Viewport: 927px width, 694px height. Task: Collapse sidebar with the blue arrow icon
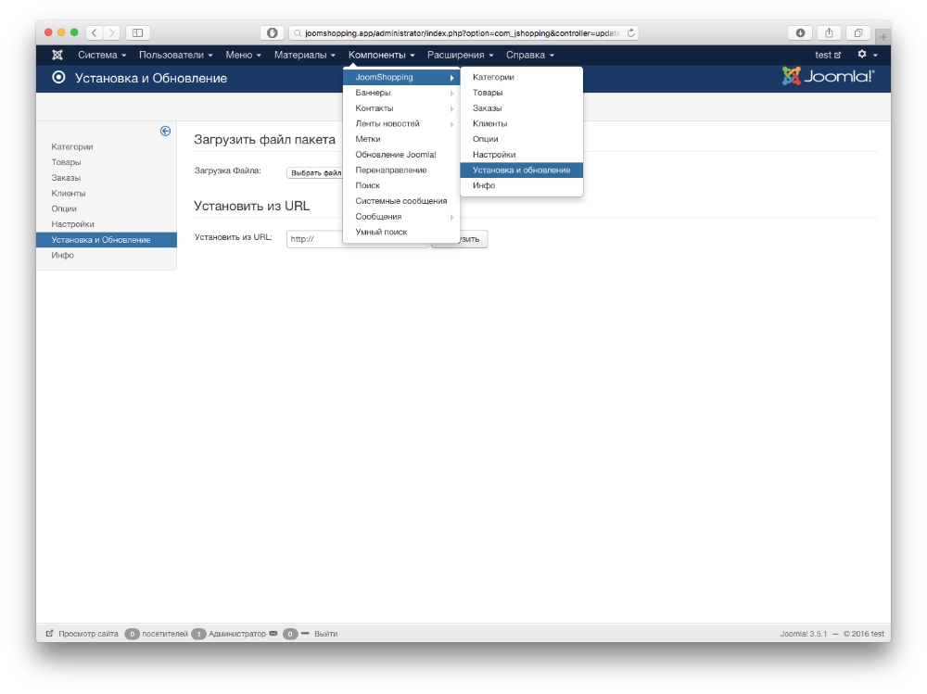[x=165, y=131]
